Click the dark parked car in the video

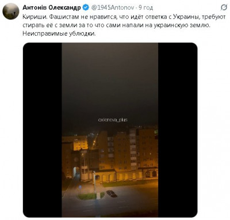(x=112, y=194)
